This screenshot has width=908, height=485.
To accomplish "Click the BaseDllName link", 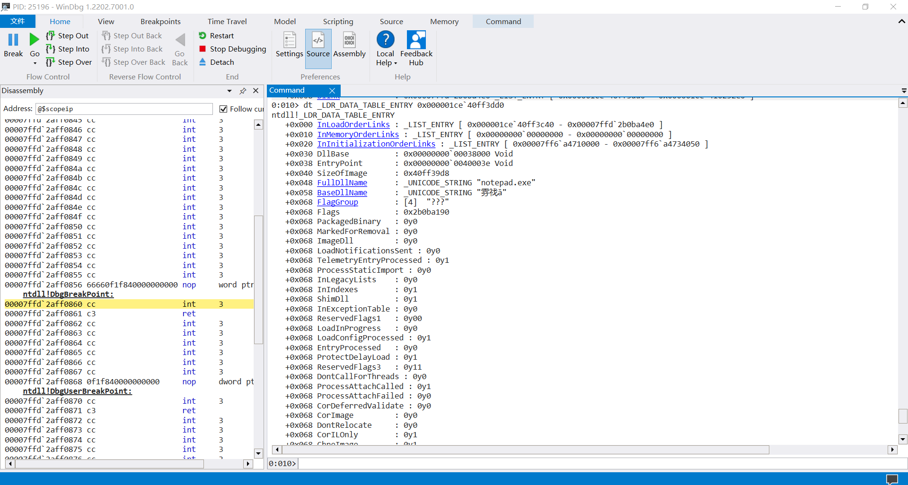I will 342,192.
